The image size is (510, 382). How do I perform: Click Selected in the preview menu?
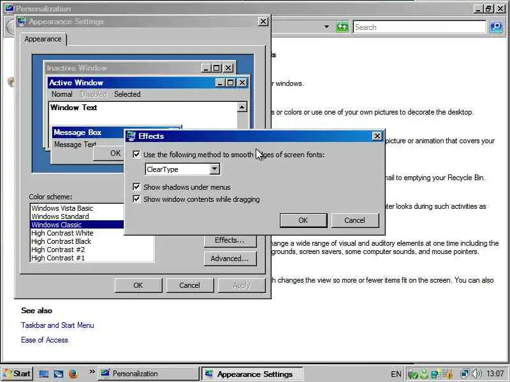pyautogui.click(x=127, y=94)
